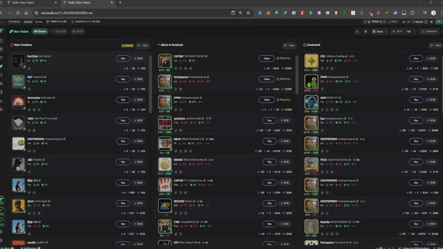Open X link for CATSBY token
The width and height of the screenshot is (443, 249).
180,68
